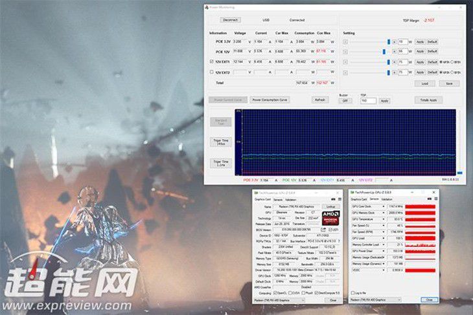Open the GPU selector dropdown in left GPU-Z window
This screenshot has width=473, height=315.
coord(279,300)
